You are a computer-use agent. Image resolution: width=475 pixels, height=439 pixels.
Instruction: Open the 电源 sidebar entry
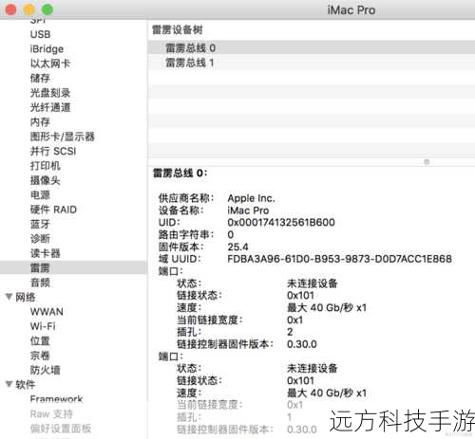40,194
